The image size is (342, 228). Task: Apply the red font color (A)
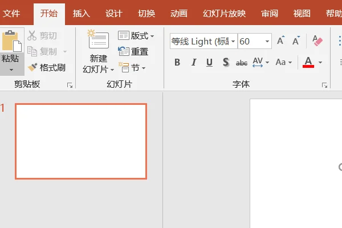coord(308,62)
